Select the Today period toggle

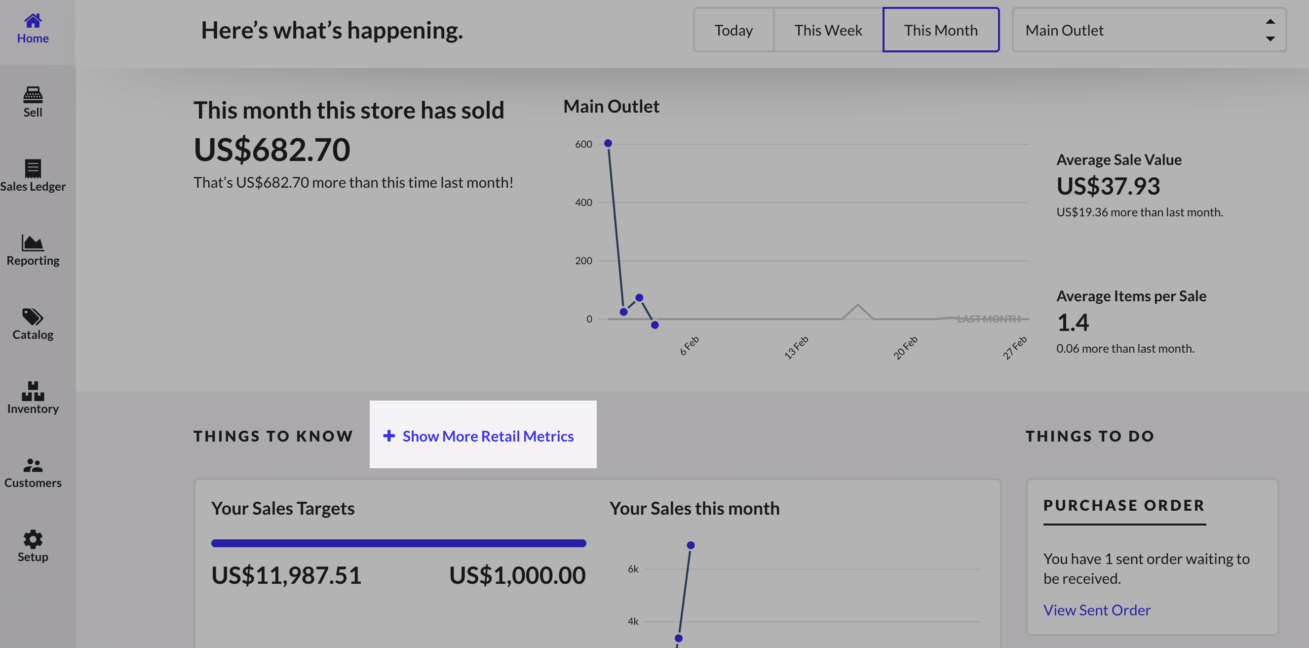pyautogui.click(x=733, y=30)
